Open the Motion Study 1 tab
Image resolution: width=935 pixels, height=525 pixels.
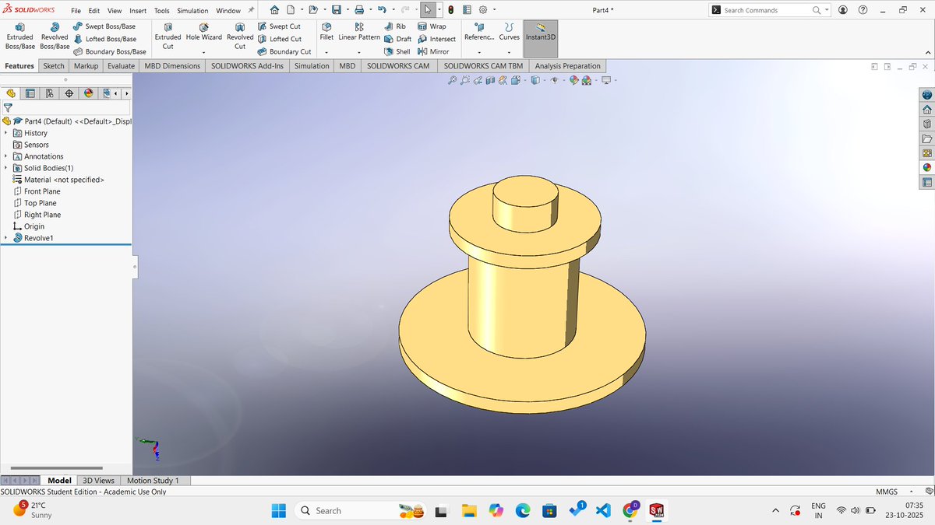[153, 481]
